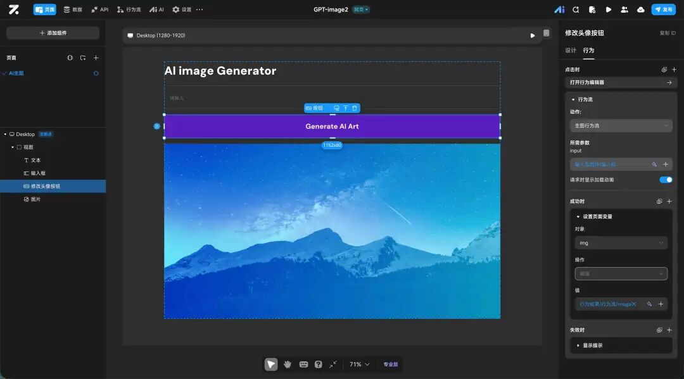
Task: Click the AI image Generator heading
Action: (x=220, y=71)
